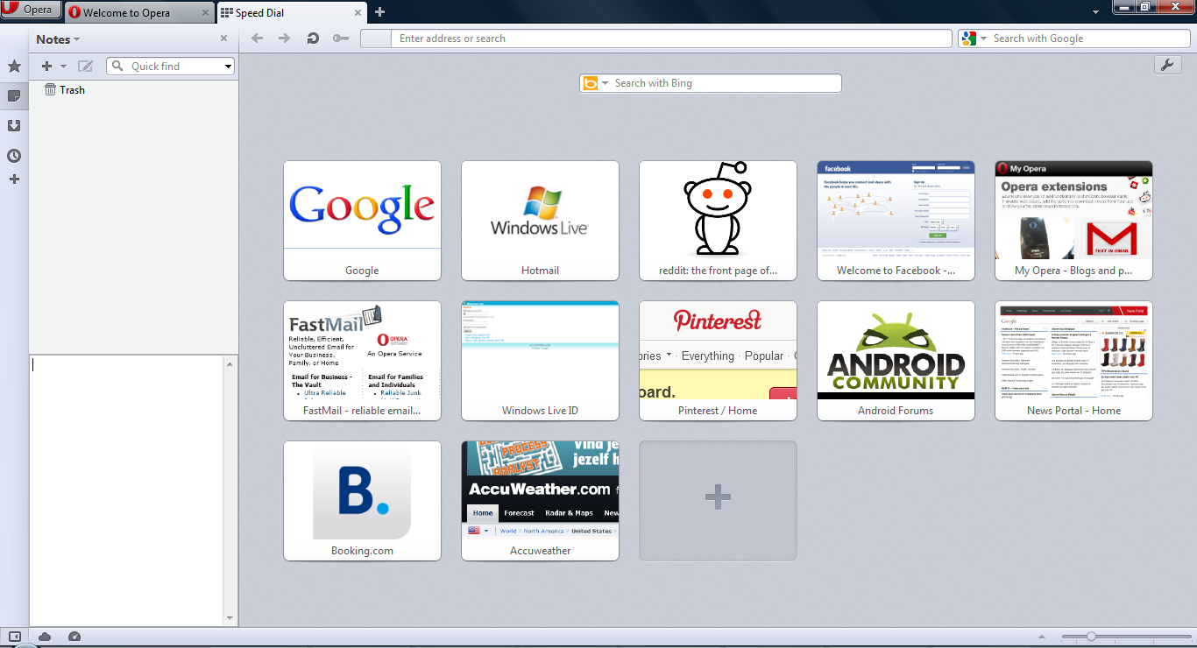Expand the Notes panel title dropdown
This screenshot has height=648, width=1197.
(x=58, y=39)
